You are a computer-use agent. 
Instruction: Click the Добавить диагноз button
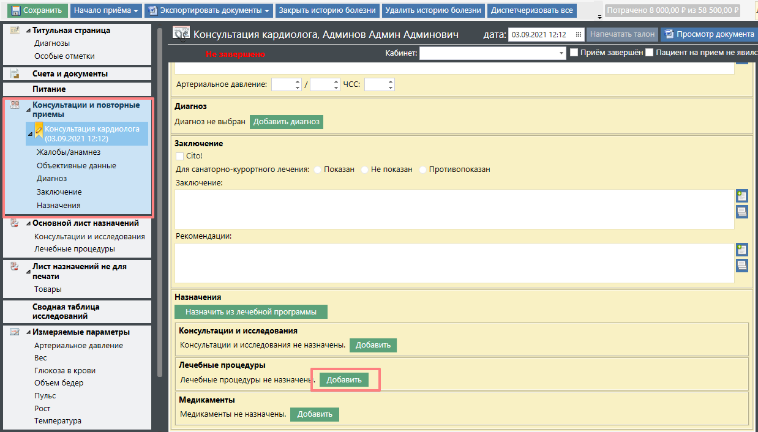coord(286,122)
